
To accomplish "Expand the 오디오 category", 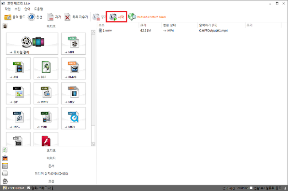I will click(48, 150).
